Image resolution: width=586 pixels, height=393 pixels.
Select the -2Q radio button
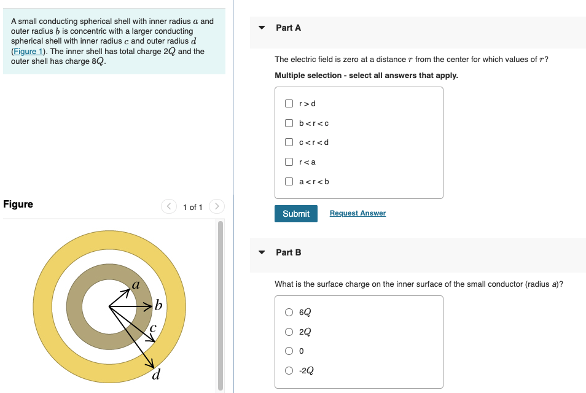[x=289, y=370]
